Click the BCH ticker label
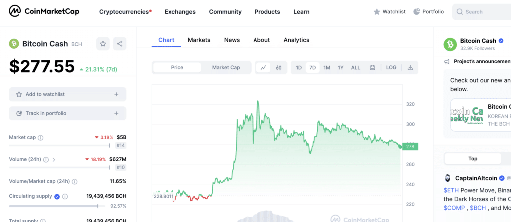The height and width of the screenshot is (222, 511). tap(77, 44)
